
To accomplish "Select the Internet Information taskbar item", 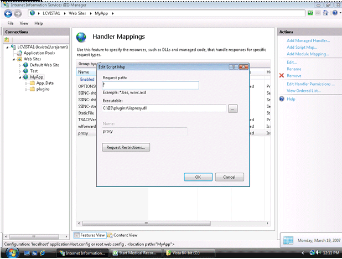I will pyautogui.click(x=82, y=253).
